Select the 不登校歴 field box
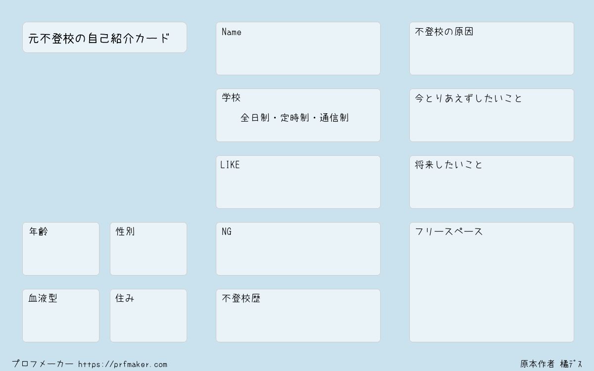This screenshot has height=371, width=594. coord(298,316)
